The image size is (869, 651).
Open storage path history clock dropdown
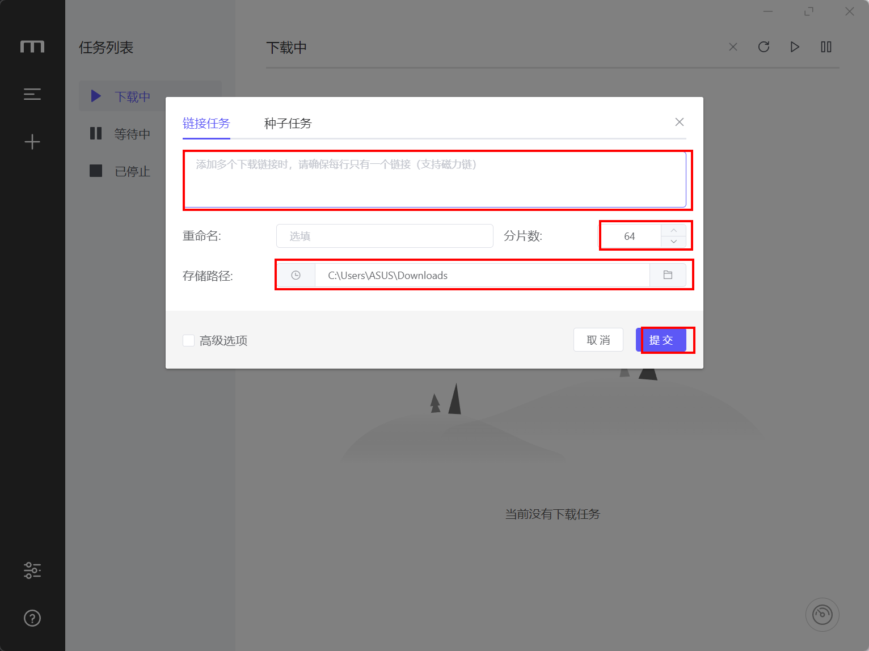click(296, 276)
